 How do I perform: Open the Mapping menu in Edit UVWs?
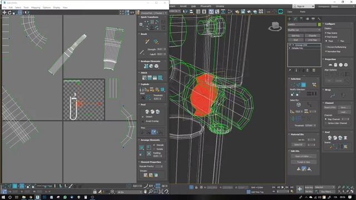tap(36, 7)
